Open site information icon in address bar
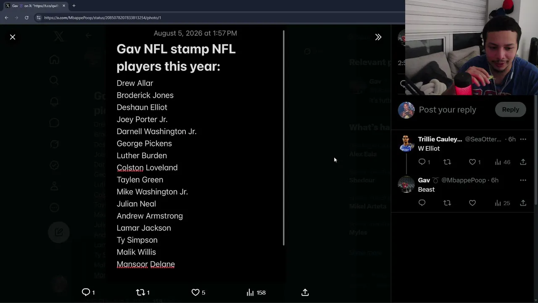The image size is (538, 303). pos(39,18)
